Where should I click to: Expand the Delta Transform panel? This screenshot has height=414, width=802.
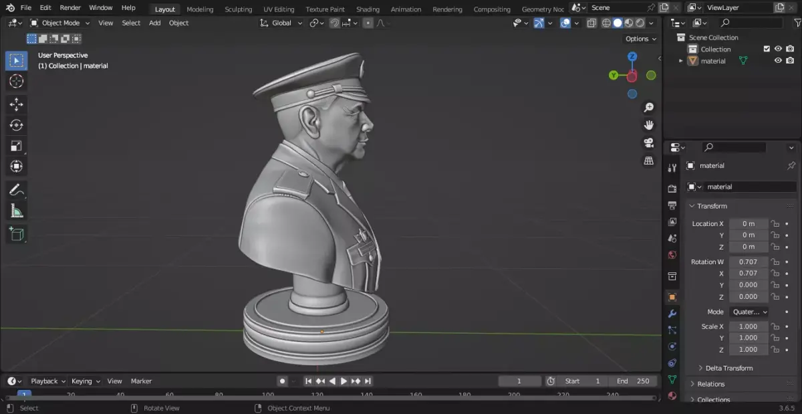(728, 368)
